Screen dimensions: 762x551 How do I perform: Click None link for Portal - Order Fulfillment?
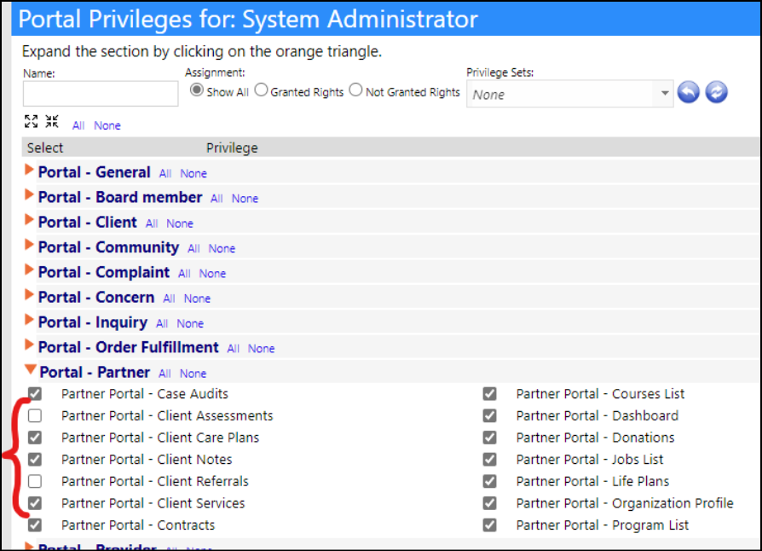tap(262, 349)
